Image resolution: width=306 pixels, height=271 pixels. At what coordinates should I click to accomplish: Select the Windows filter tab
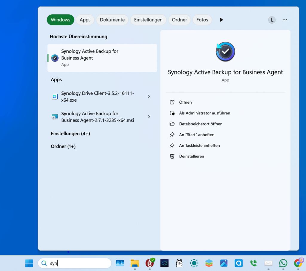click(x=60, y=20)
